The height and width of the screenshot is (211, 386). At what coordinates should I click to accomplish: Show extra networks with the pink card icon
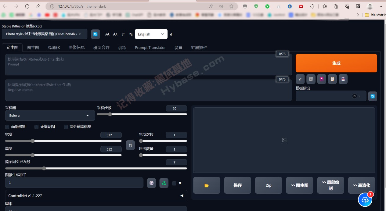pyautogui.click(x=322, y=79)
